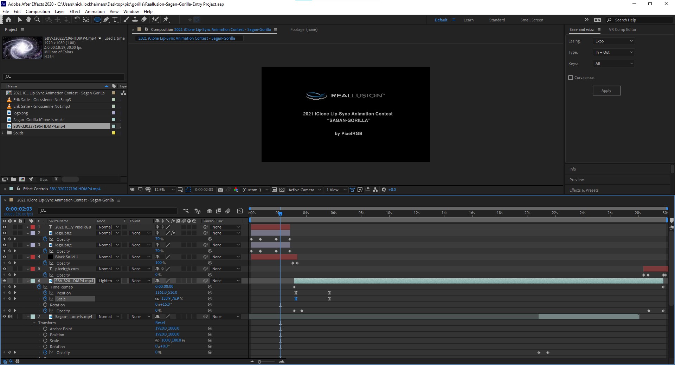Select the Pen tool
Screen dimensions: 675x365
click(x=106, y=20)
